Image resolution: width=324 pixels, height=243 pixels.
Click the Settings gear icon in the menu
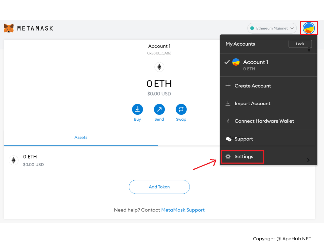pos(228,157)
